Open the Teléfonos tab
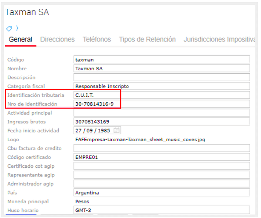The image size is (261, 218). 97,39
